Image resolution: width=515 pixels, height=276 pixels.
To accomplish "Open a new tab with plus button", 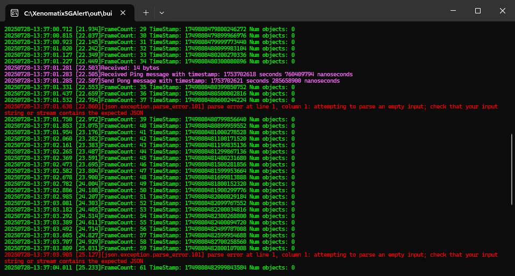I will (x=146, y=11).
